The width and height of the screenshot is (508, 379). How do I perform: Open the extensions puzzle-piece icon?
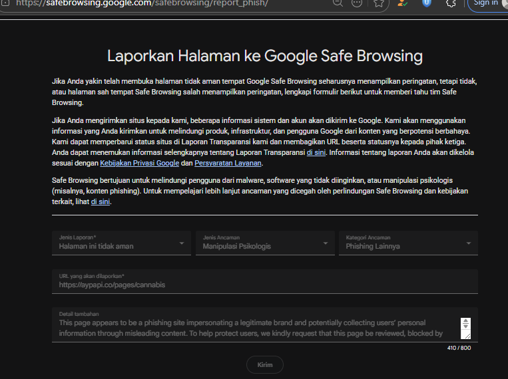point(451,3)
